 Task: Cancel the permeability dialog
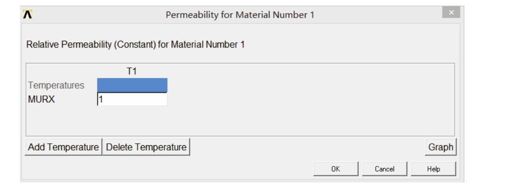[384, 169]
